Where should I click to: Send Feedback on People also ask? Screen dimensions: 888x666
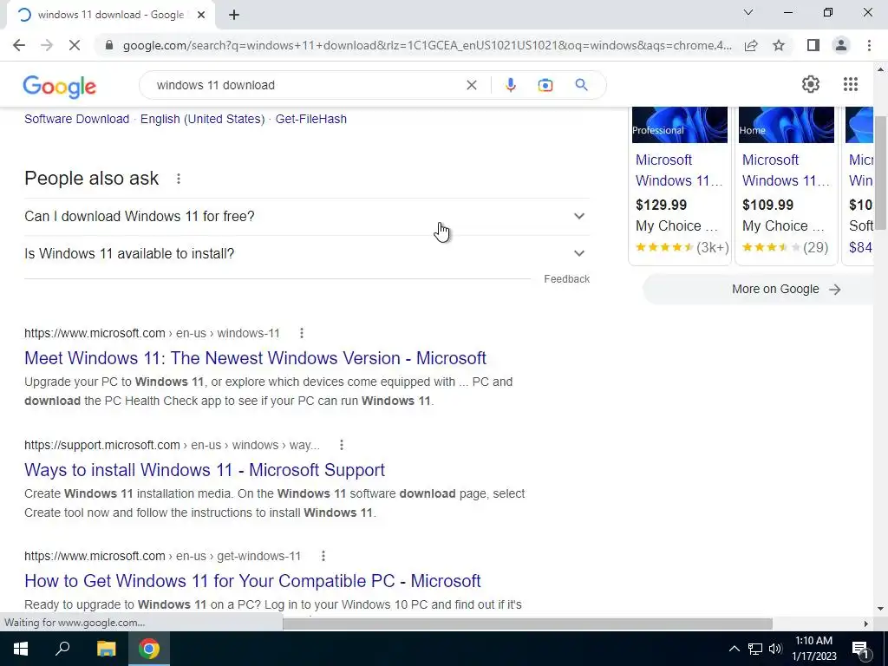566,279
